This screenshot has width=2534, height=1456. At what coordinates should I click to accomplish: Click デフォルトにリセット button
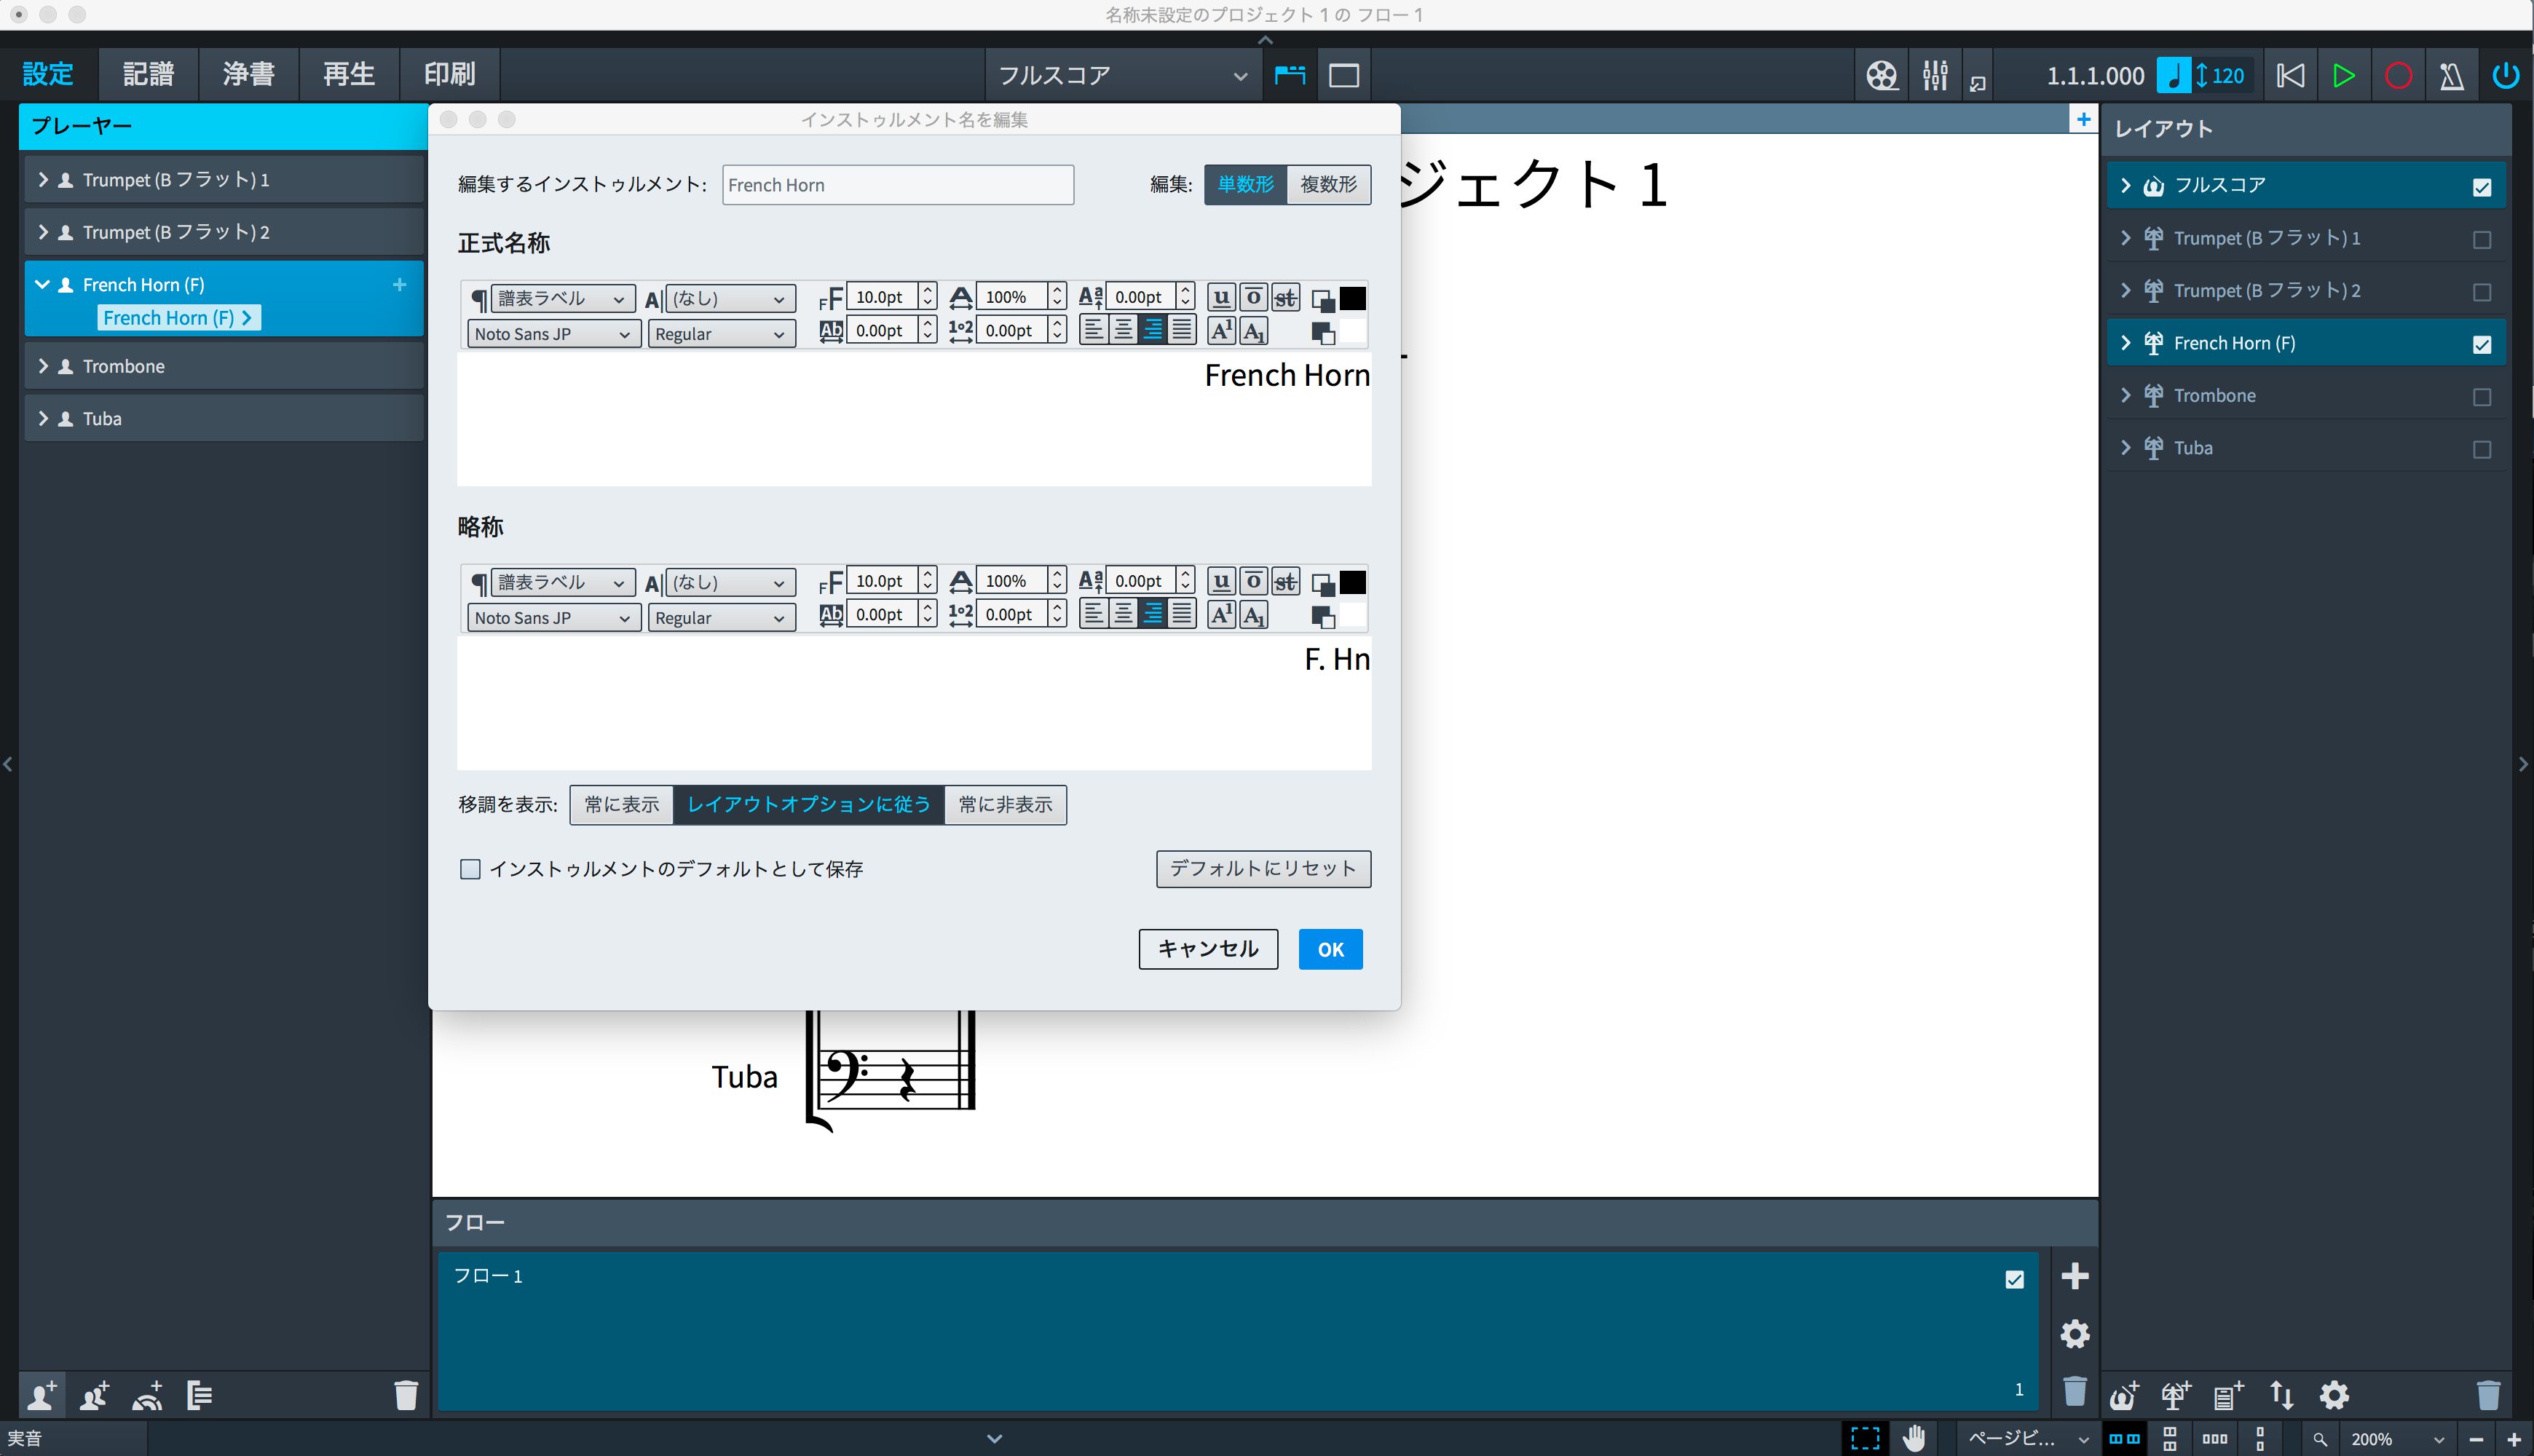click(1263, 869)
